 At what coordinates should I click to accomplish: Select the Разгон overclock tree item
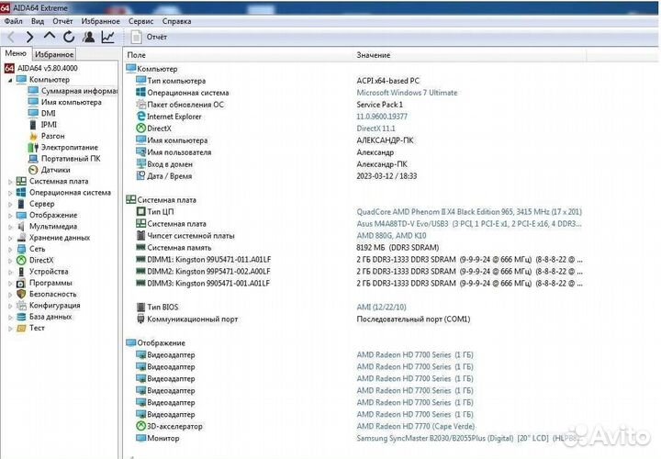[x=52, y=136]
